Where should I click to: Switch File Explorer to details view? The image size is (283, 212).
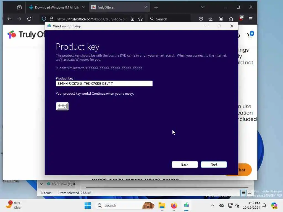(x=243, y=193)
